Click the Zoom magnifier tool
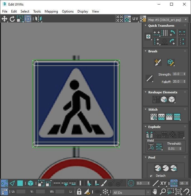191x196 pixels. pyautogui.click(x=163, y=192)
